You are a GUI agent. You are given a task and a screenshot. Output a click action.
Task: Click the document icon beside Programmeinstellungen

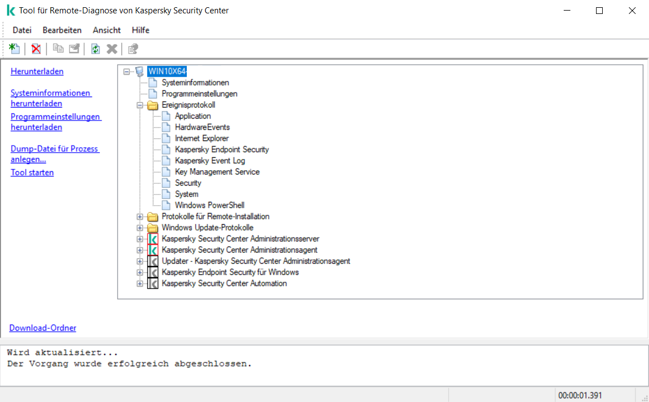pos(153,94)
